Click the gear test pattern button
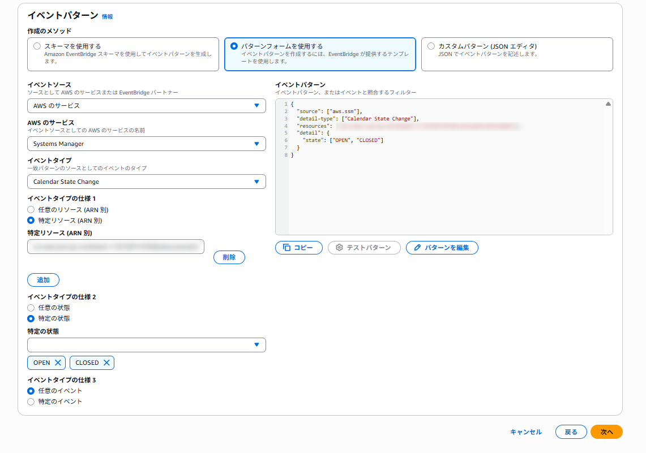Image resolution: width=646 pixels, height=453 pixels. (x=364, y=248)
